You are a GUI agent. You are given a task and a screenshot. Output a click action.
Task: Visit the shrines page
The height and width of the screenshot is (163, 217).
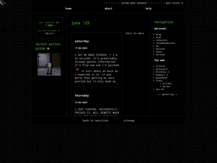[x=160, y=55]
